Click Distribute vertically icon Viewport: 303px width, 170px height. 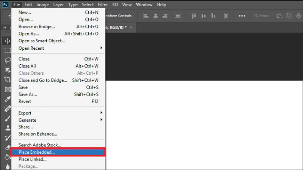(x=178, y=16)
